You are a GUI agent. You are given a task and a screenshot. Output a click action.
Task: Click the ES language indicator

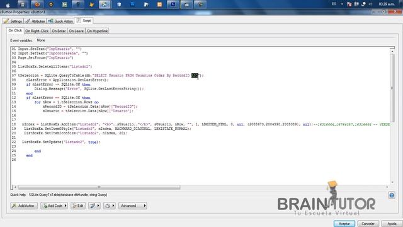334,4
